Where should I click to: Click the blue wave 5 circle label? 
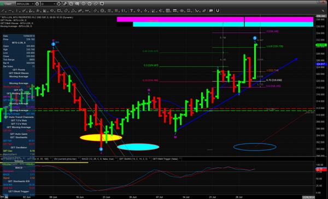(255, 38)
